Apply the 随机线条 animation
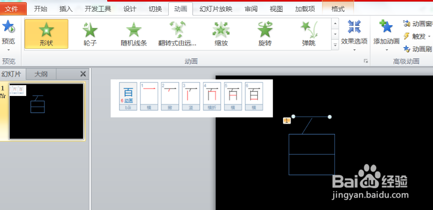 [x=134, y=34]
